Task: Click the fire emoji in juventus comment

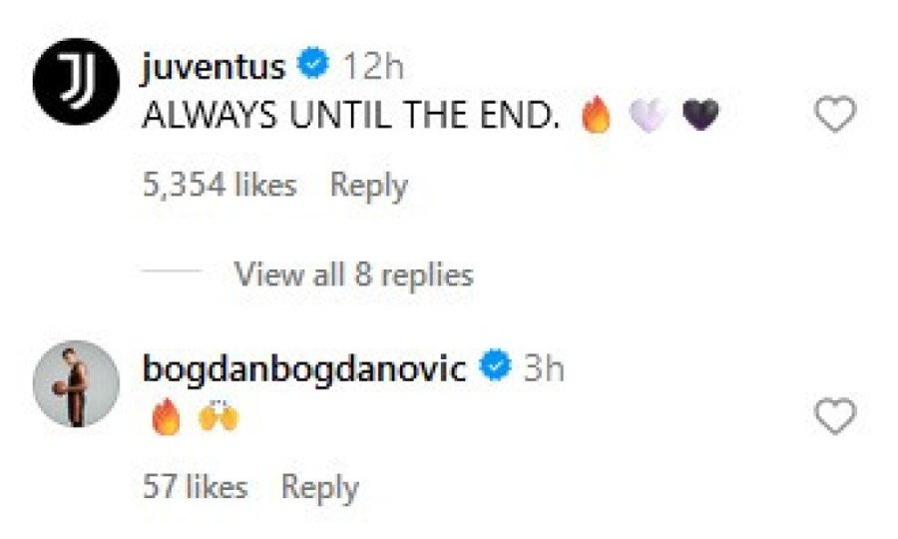Action: coord(596,119)
